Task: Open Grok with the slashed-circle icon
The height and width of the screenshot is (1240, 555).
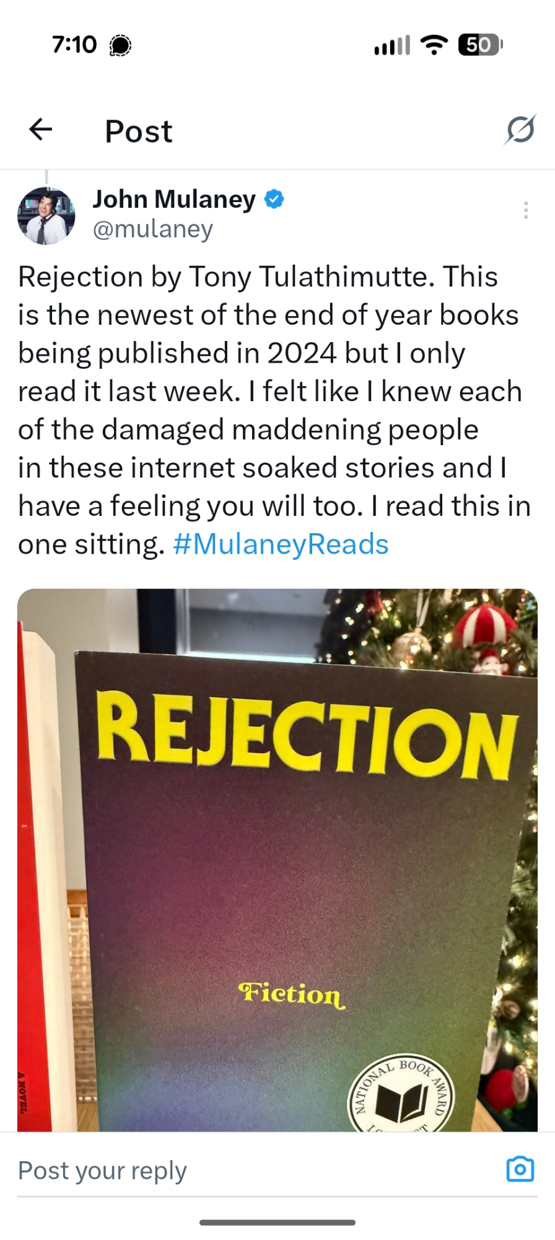Action: point(520,130)
